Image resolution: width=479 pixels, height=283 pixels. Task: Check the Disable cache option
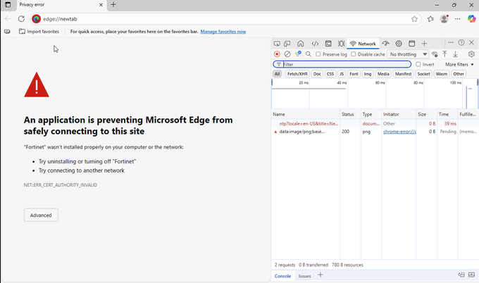coord(354,54)
